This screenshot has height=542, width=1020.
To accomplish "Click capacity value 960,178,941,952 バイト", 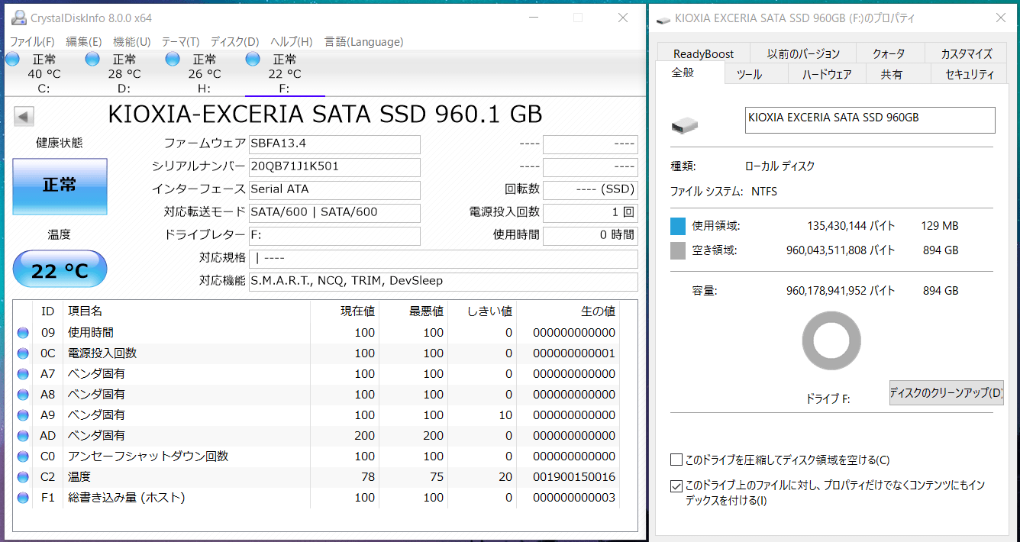I will coord(841,291).
